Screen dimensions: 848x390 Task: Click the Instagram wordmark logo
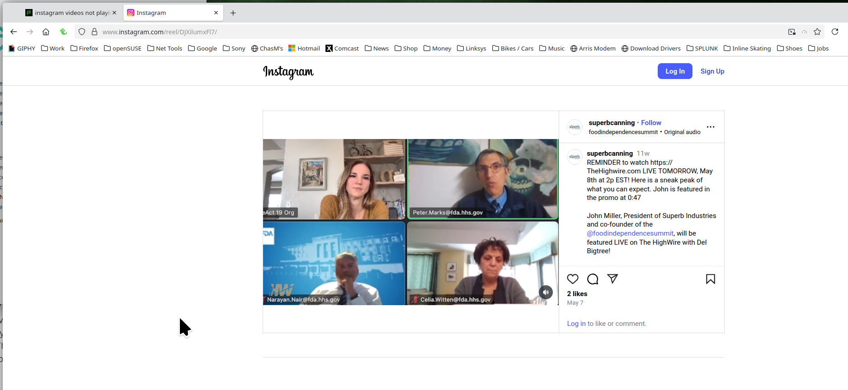point(288,72)
